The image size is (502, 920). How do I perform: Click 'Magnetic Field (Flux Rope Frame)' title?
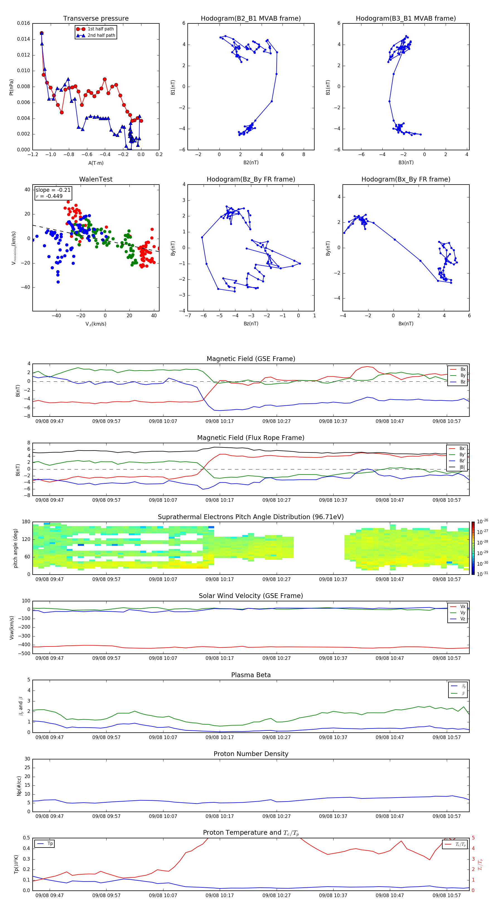point(251,438)
